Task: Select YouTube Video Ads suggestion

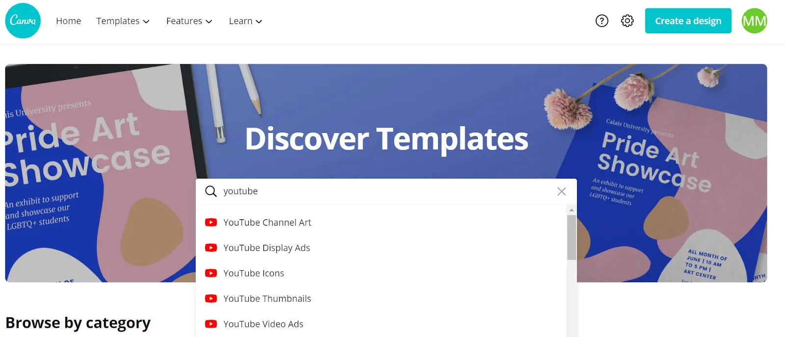Action: pyautogui.click(x=381, y=324)
